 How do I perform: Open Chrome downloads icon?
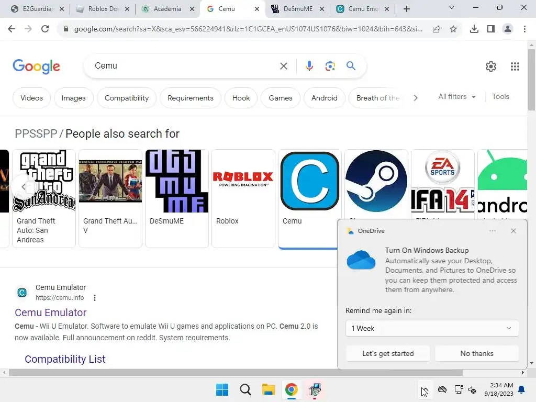pos(474,29)
